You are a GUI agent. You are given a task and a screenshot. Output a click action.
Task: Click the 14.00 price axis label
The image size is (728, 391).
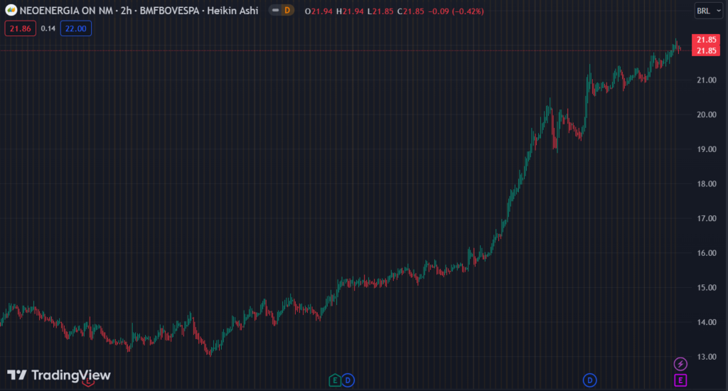(x=706, y=322)
